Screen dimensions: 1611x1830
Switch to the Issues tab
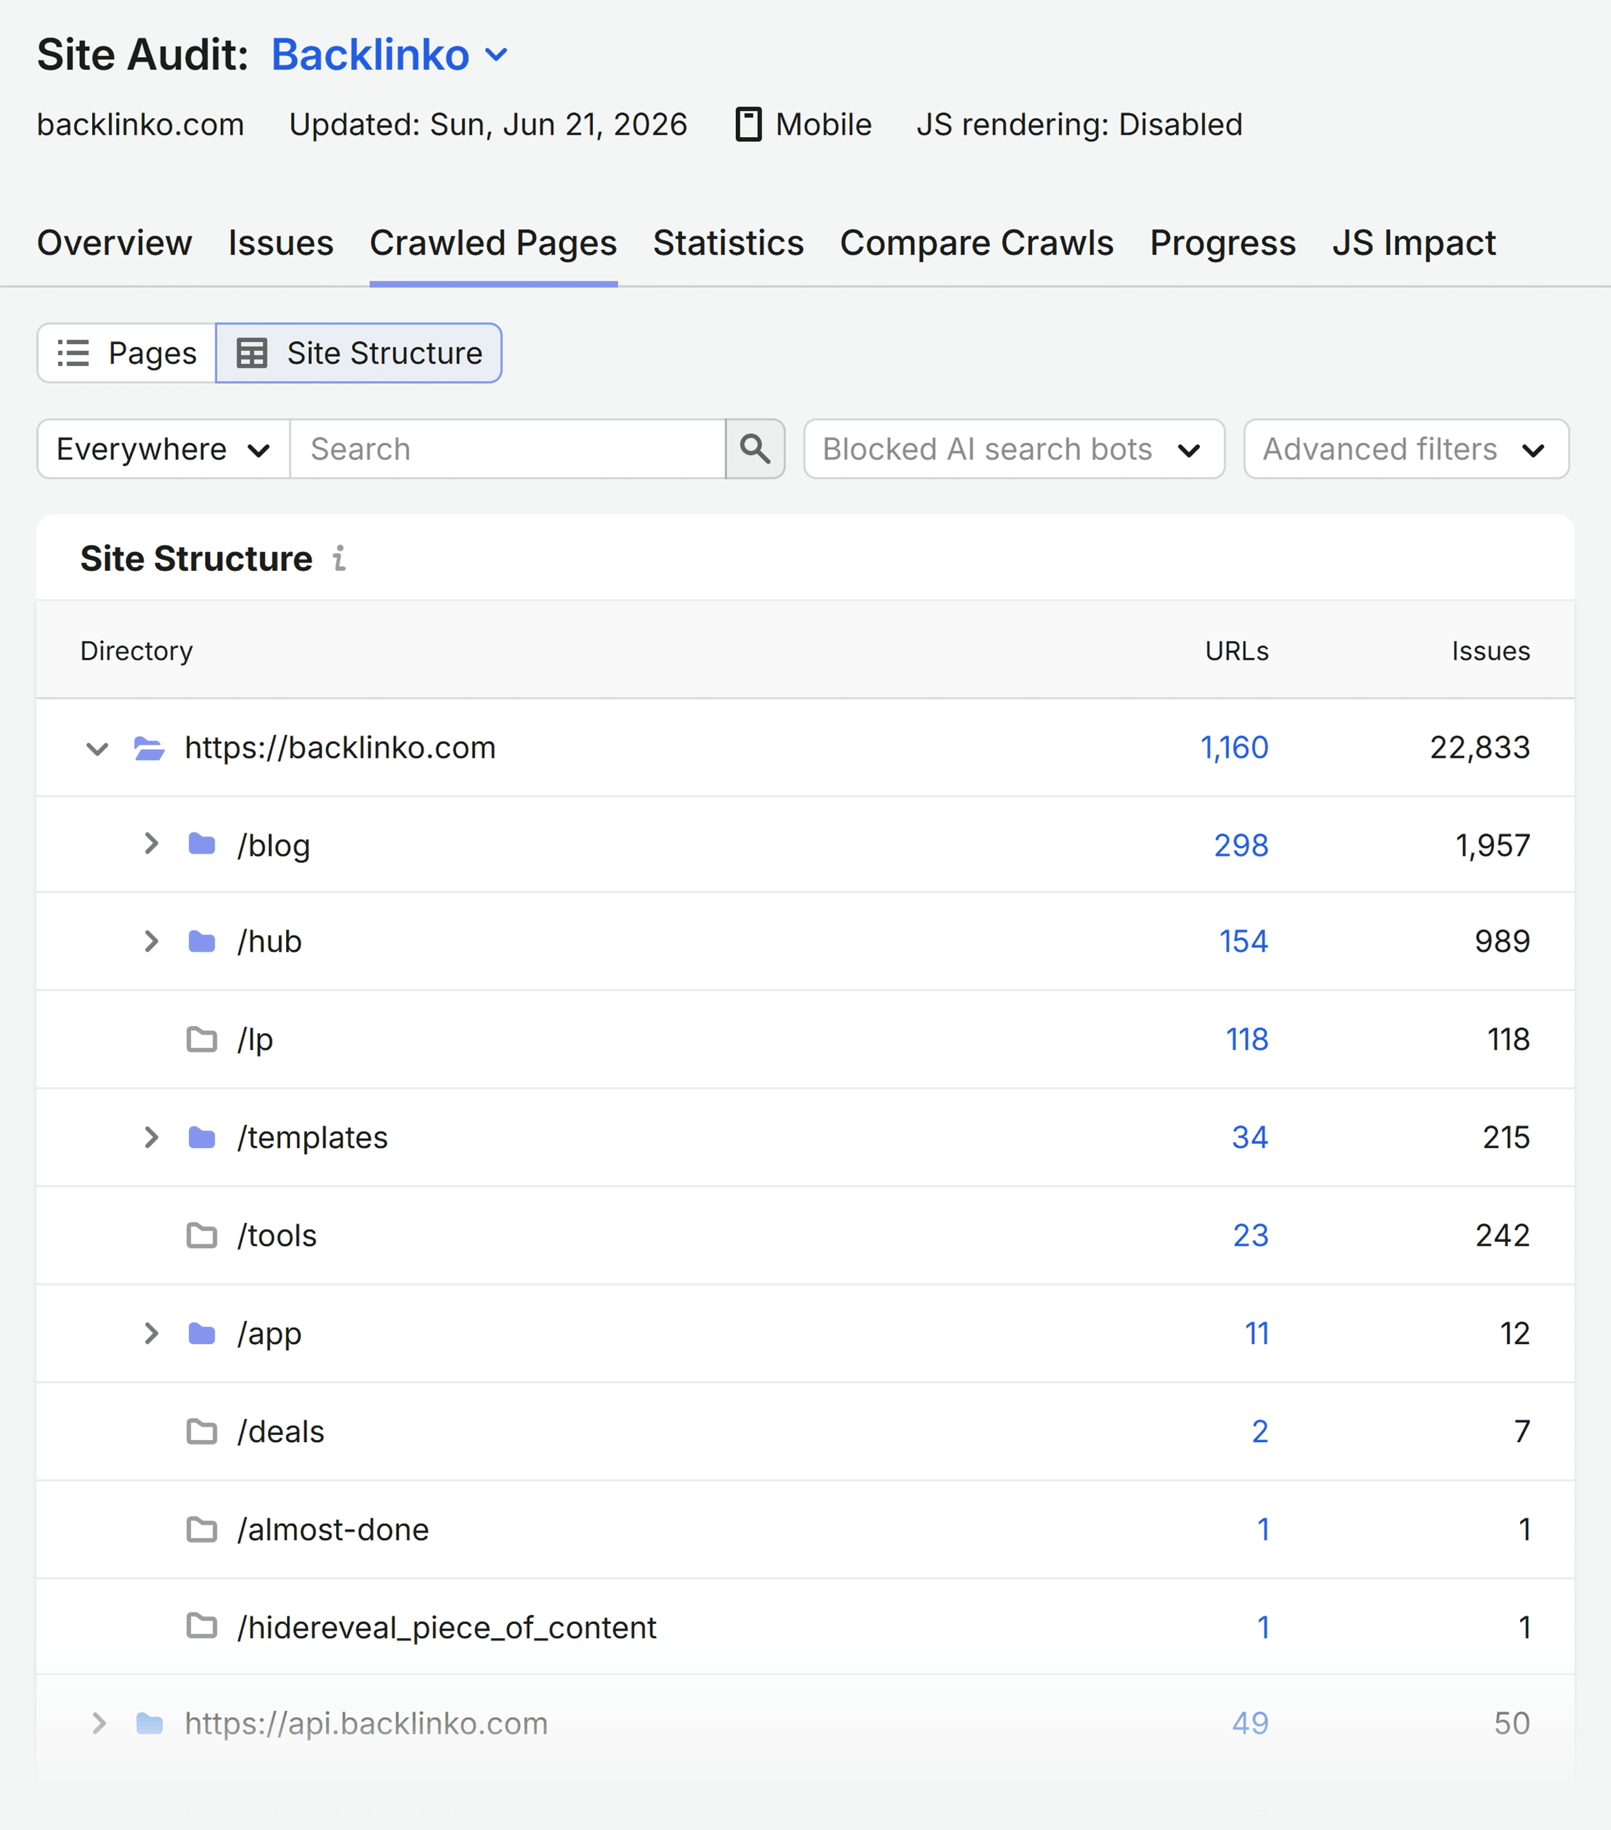pos(281,244)
